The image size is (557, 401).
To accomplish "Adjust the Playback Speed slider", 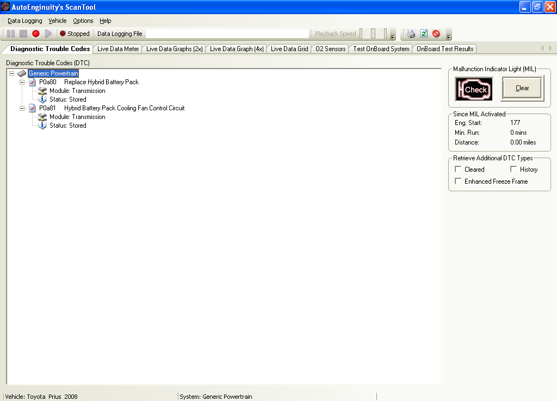I will pos(374,34).
